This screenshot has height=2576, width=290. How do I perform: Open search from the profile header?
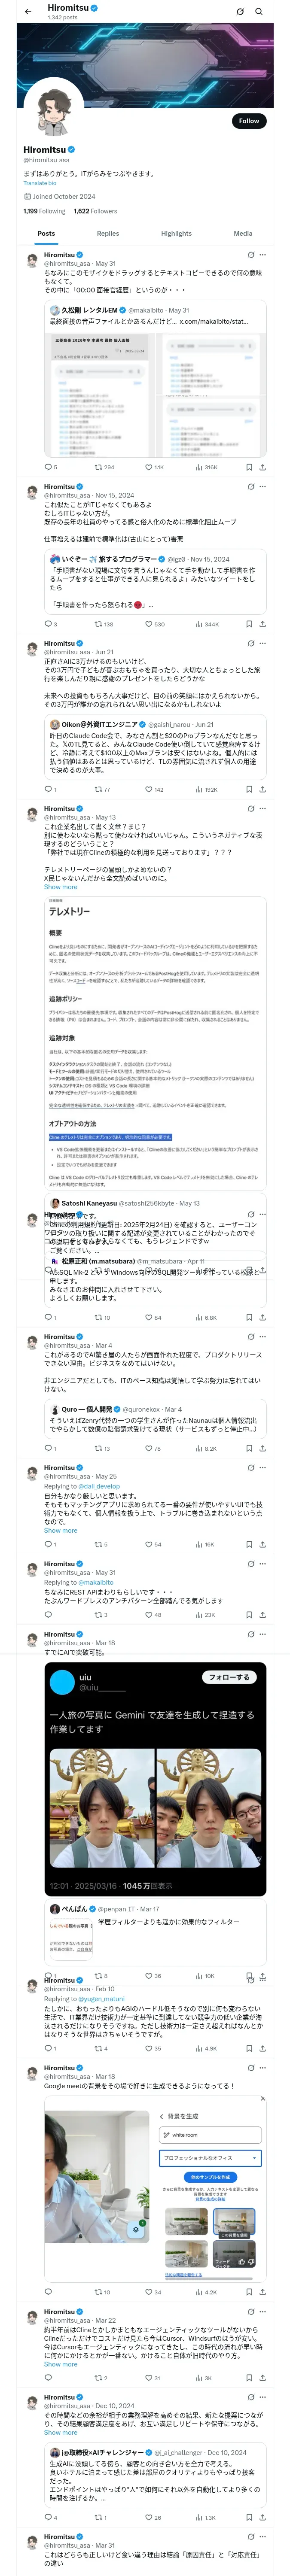(259, 12)
